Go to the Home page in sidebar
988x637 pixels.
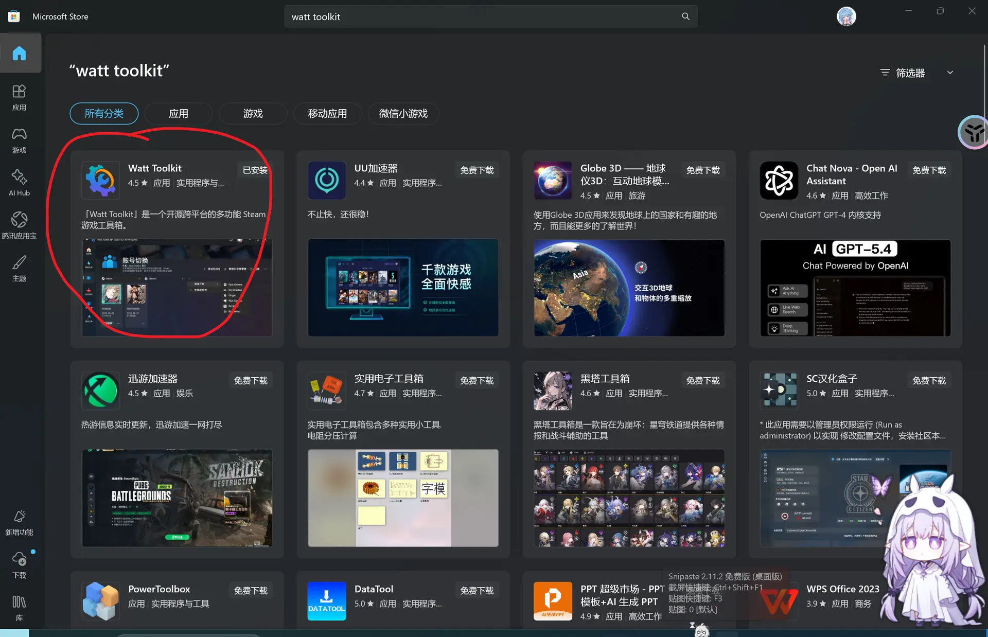20,54
